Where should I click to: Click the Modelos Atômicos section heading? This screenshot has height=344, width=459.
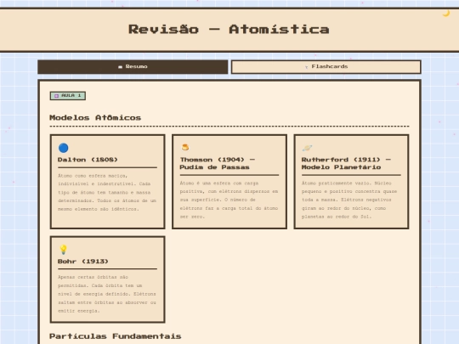[x=95, y=117]
